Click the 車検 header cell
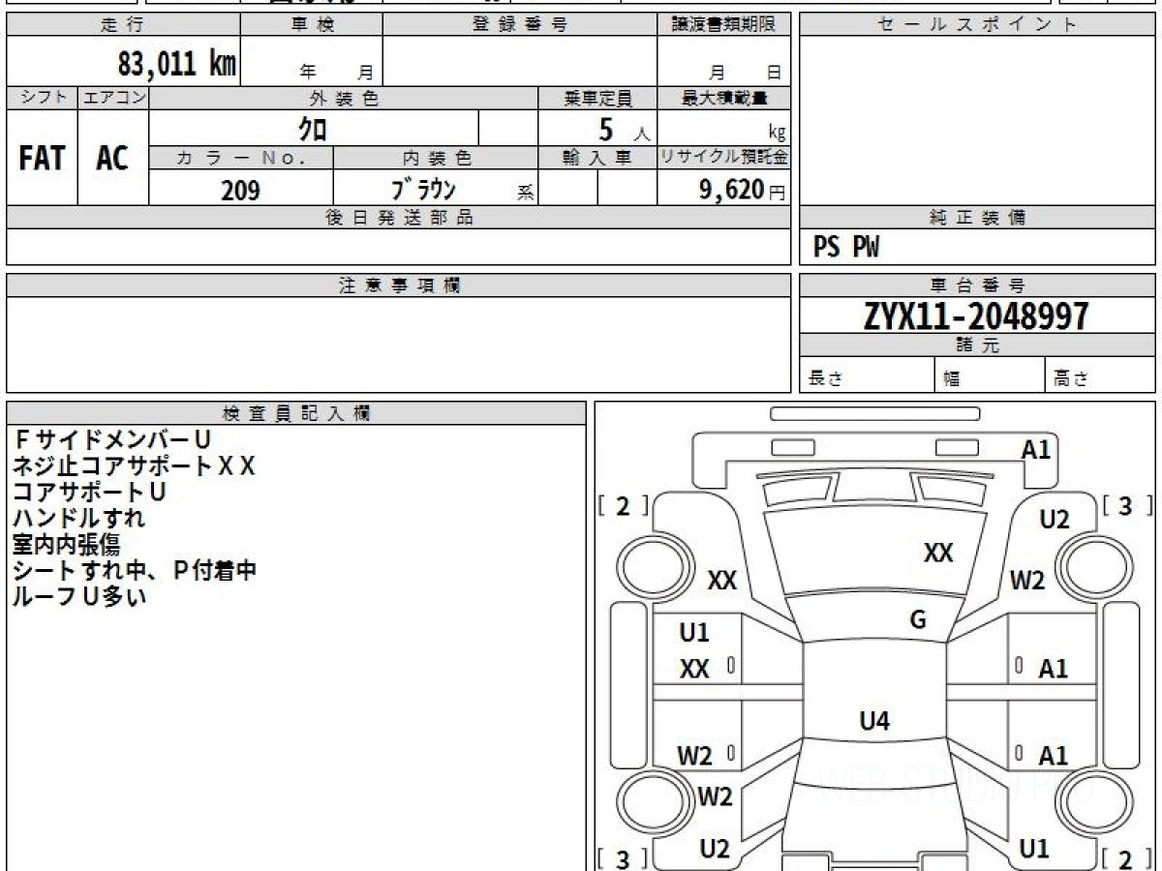1162x871 pixels. pyautogui.click(x=311, y=25)
